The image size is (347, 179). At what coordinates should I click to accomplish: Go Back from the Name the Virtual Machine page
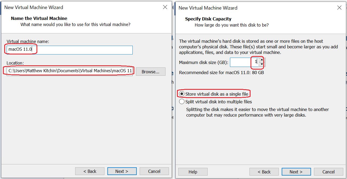point(90,171)
